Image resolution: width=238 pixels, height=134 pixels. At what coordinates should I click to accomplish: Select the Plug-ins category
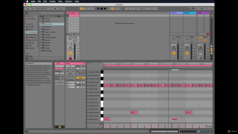click(x=31, y=43)
